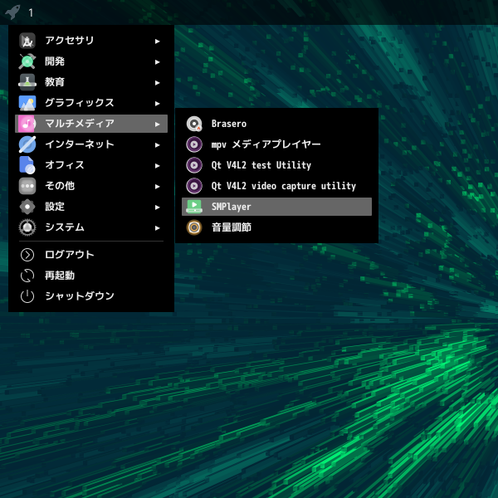Click the 再起動 restart icon
This screenshot has width=498, height=498.
[27, 276]
